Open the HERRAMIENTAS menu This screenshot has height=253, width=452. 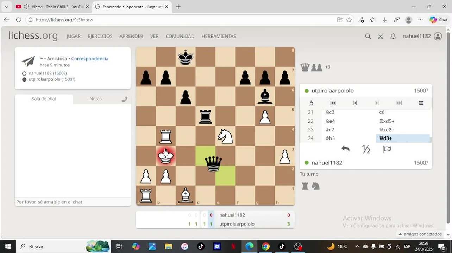coord(219,36)
